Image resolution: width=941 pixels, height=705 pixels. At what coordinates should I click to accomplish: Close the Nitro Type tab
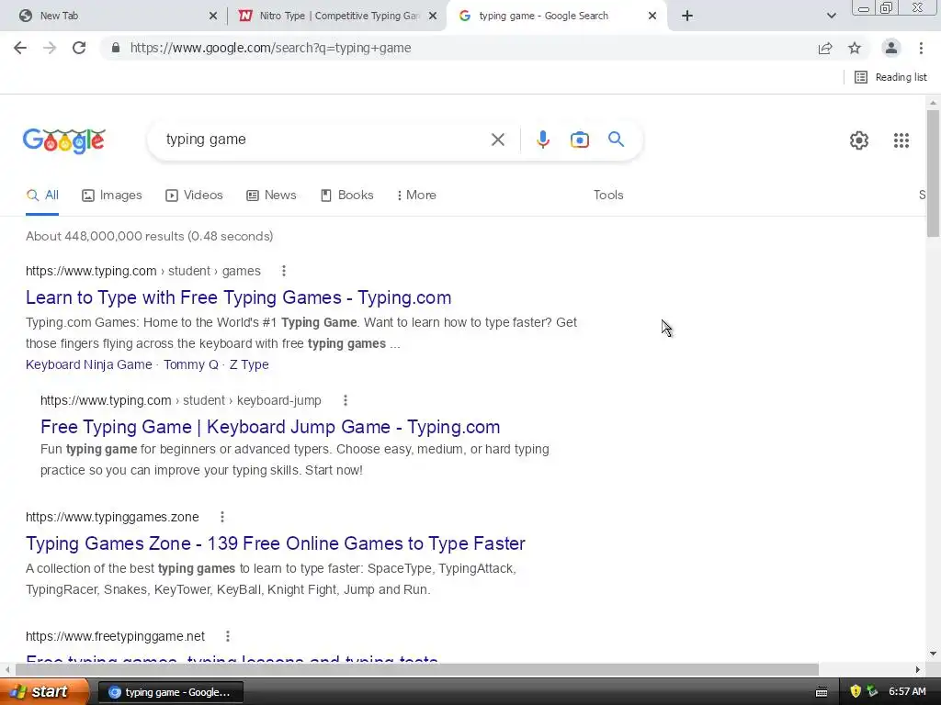point(433,17)
